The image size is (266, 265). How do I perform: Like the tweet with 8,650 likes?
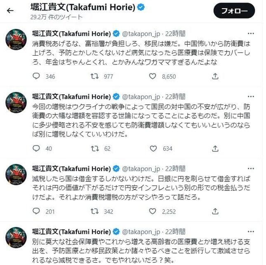pyautogui.click(x=153, y=76)
